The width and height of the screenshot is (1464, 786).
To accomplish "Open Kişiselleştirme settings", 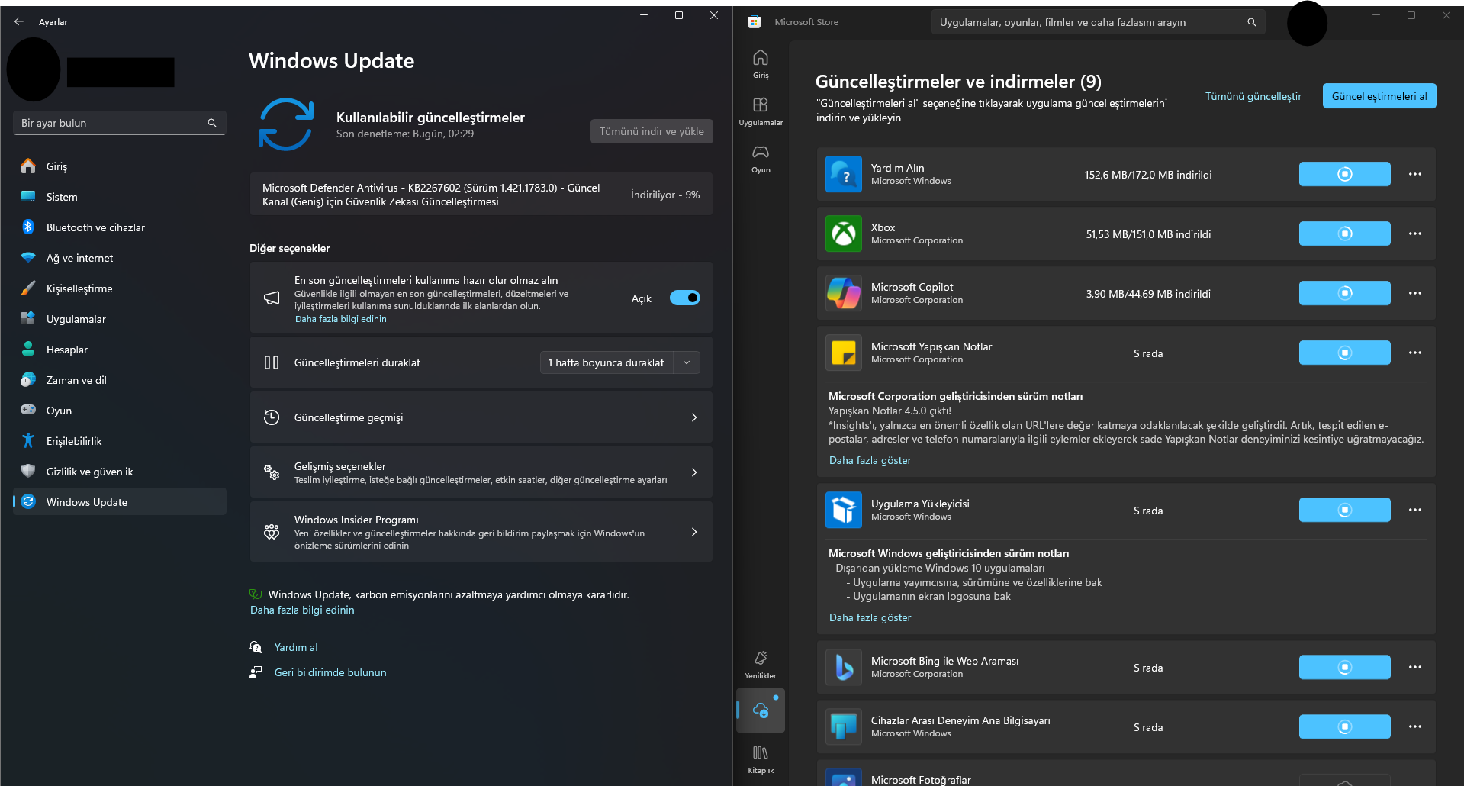I will pos(120,288).
